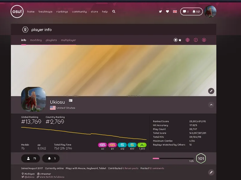Switch to osu!mania game mode
The height and width of the screenshot is (180, 241).
(x=204, y=40)
